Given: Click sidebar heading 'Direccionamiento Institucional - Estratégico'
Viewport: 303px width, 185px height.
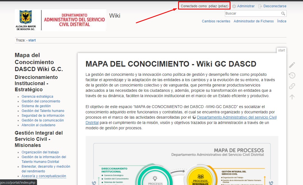Looking at the screenshot, I should [36, 83].
